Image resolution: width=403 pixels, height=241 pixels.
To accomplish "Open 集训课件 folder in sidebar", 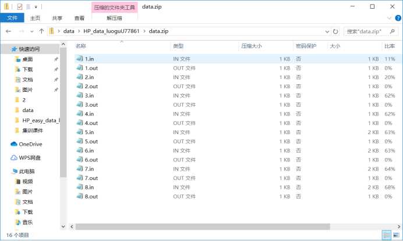I will tap(33, 131).
